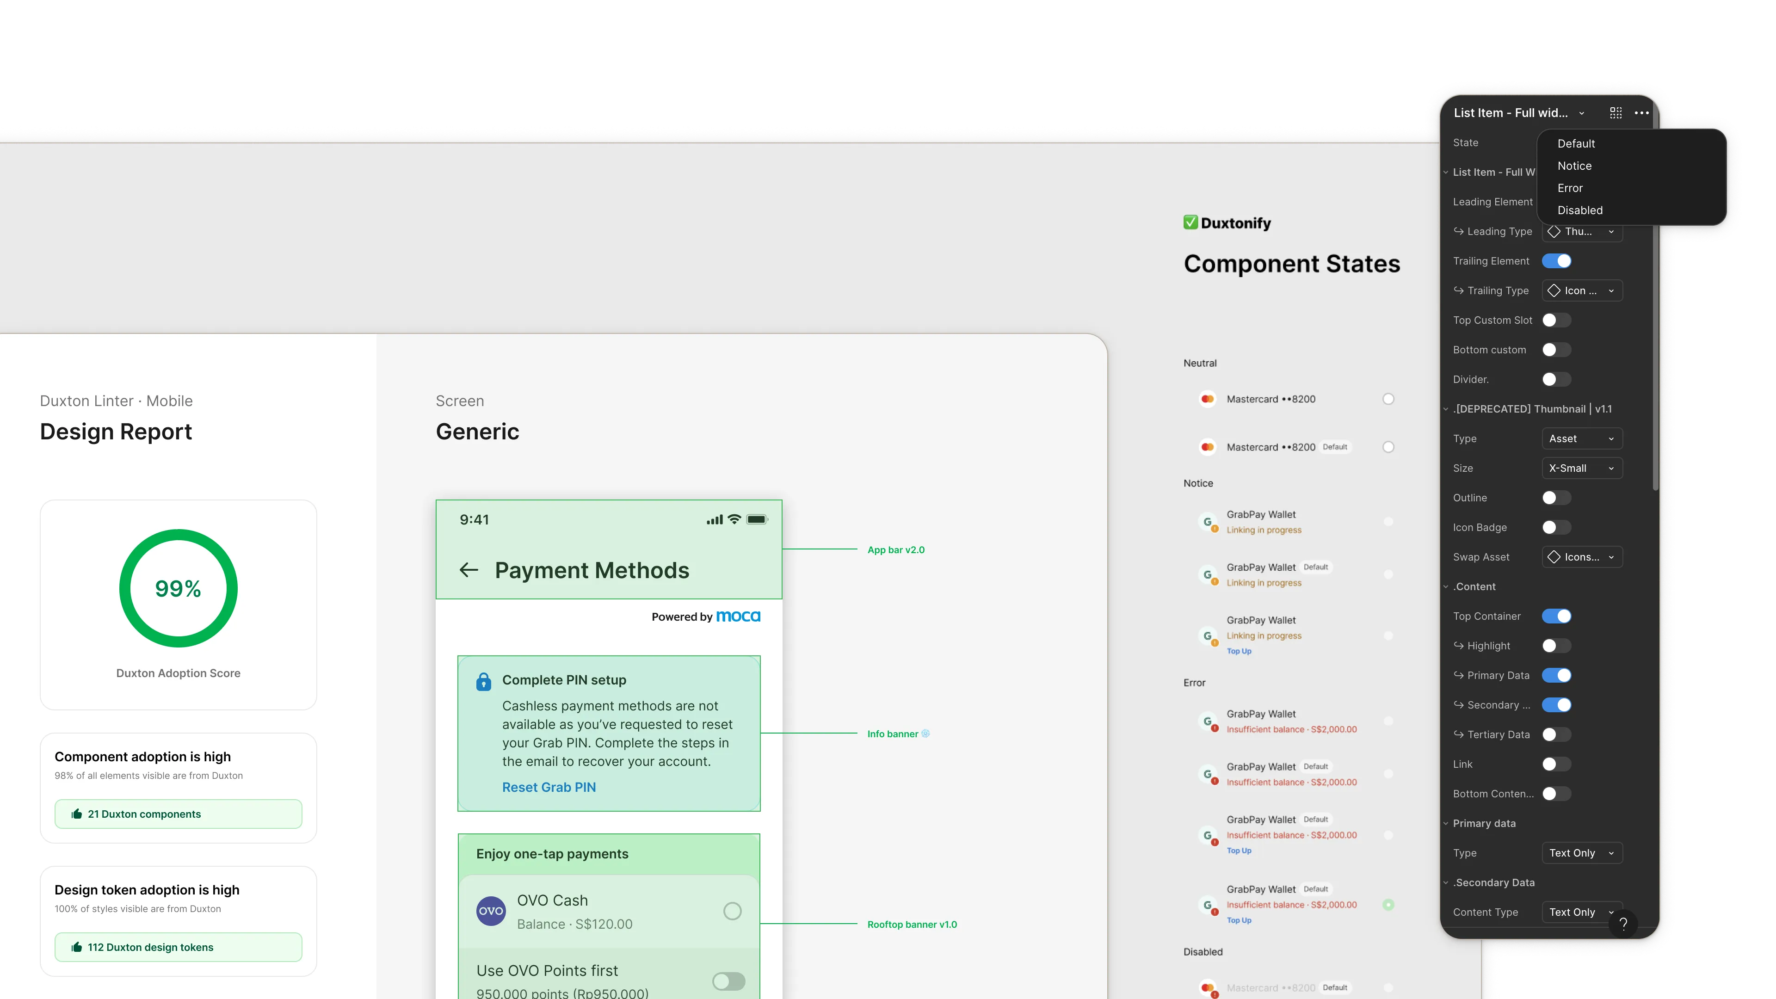Click Mastercard icon in first Neutral row

[1207, 399]
